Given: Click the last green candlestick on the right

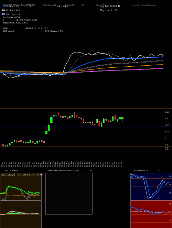Looking at the screenshot, I should (122, 118).
